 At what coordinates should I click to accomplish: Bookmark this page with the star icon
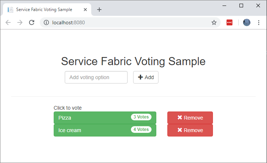(x=214, y=22)
